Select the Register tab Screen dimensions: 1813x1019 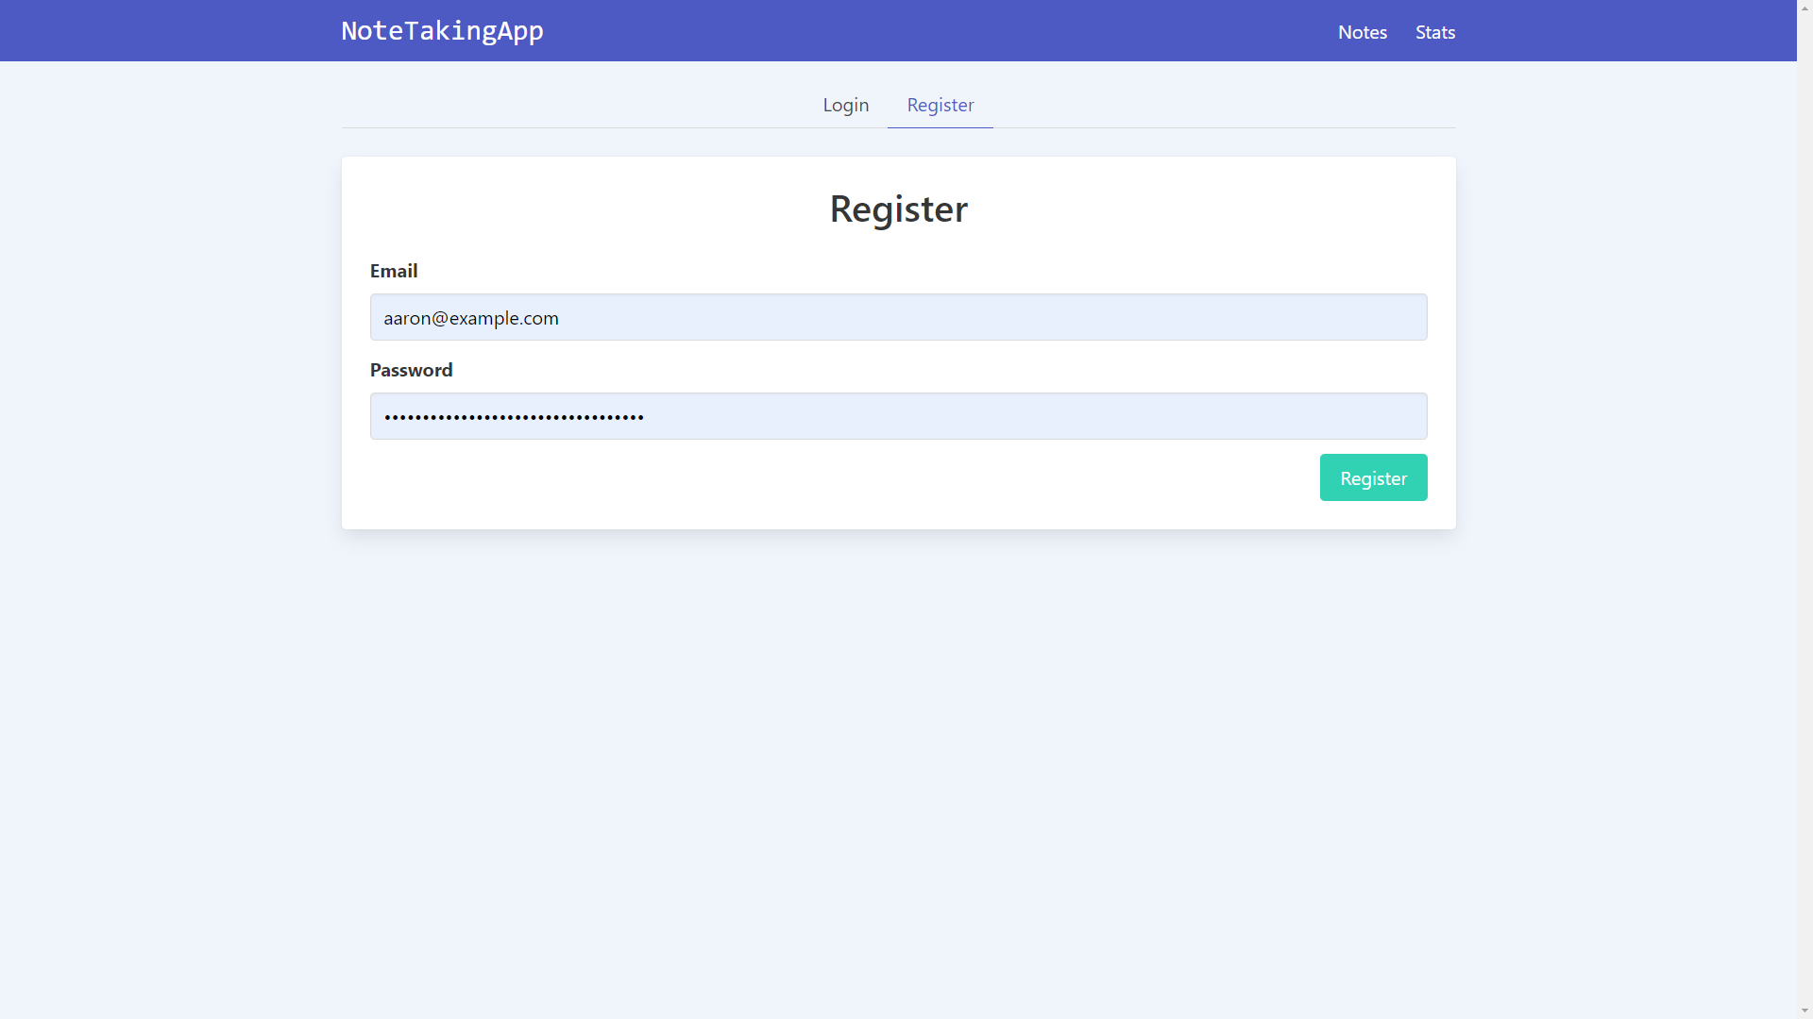(x=940, y=105)
